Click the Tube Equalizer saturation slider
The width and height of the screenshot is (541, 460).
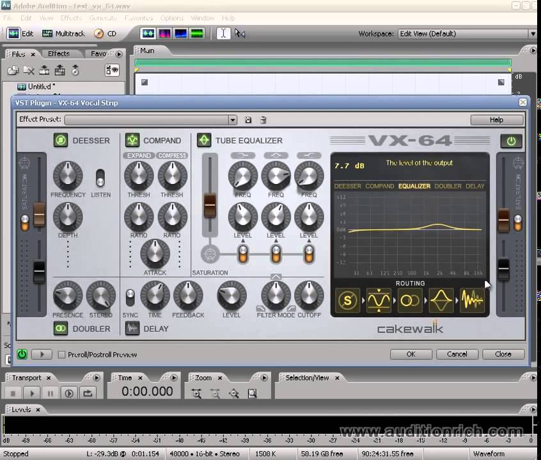click(210, 206)
